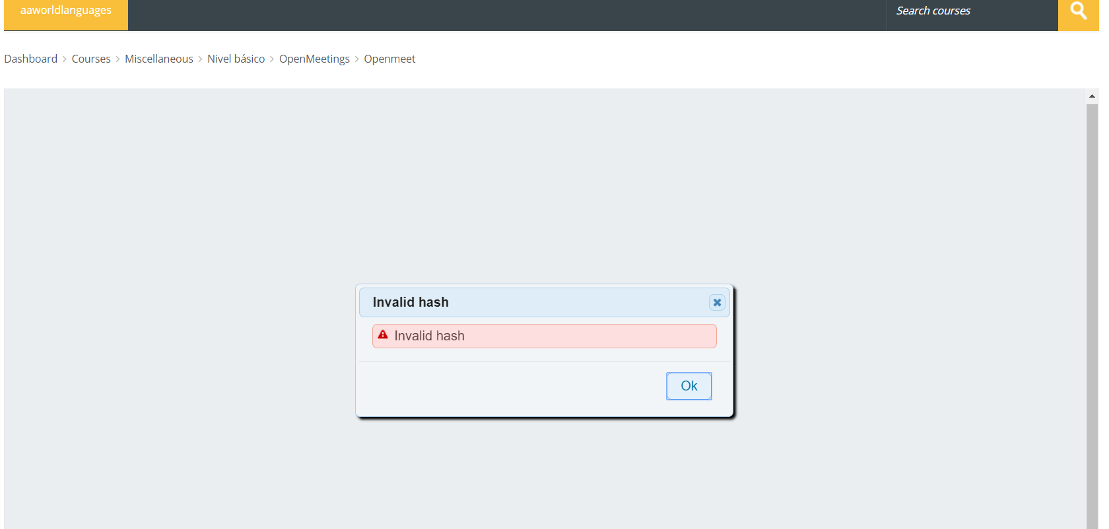Click the chevron between Courses and Miscellaneous

[x=118, y=59]
